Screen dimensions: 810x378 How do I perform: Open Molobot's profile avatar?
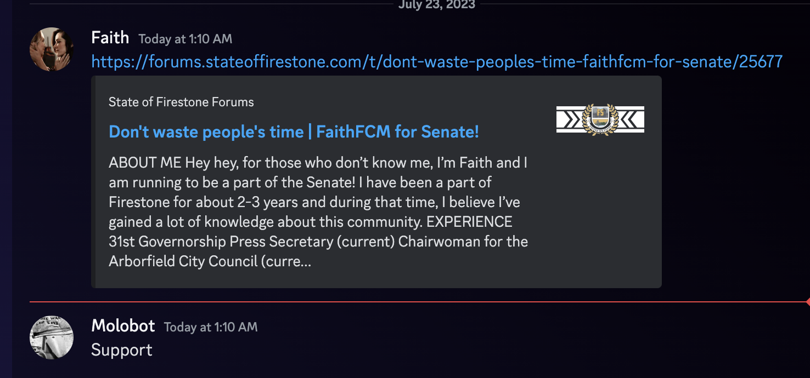pyautogui.click(x=51, y=337)
